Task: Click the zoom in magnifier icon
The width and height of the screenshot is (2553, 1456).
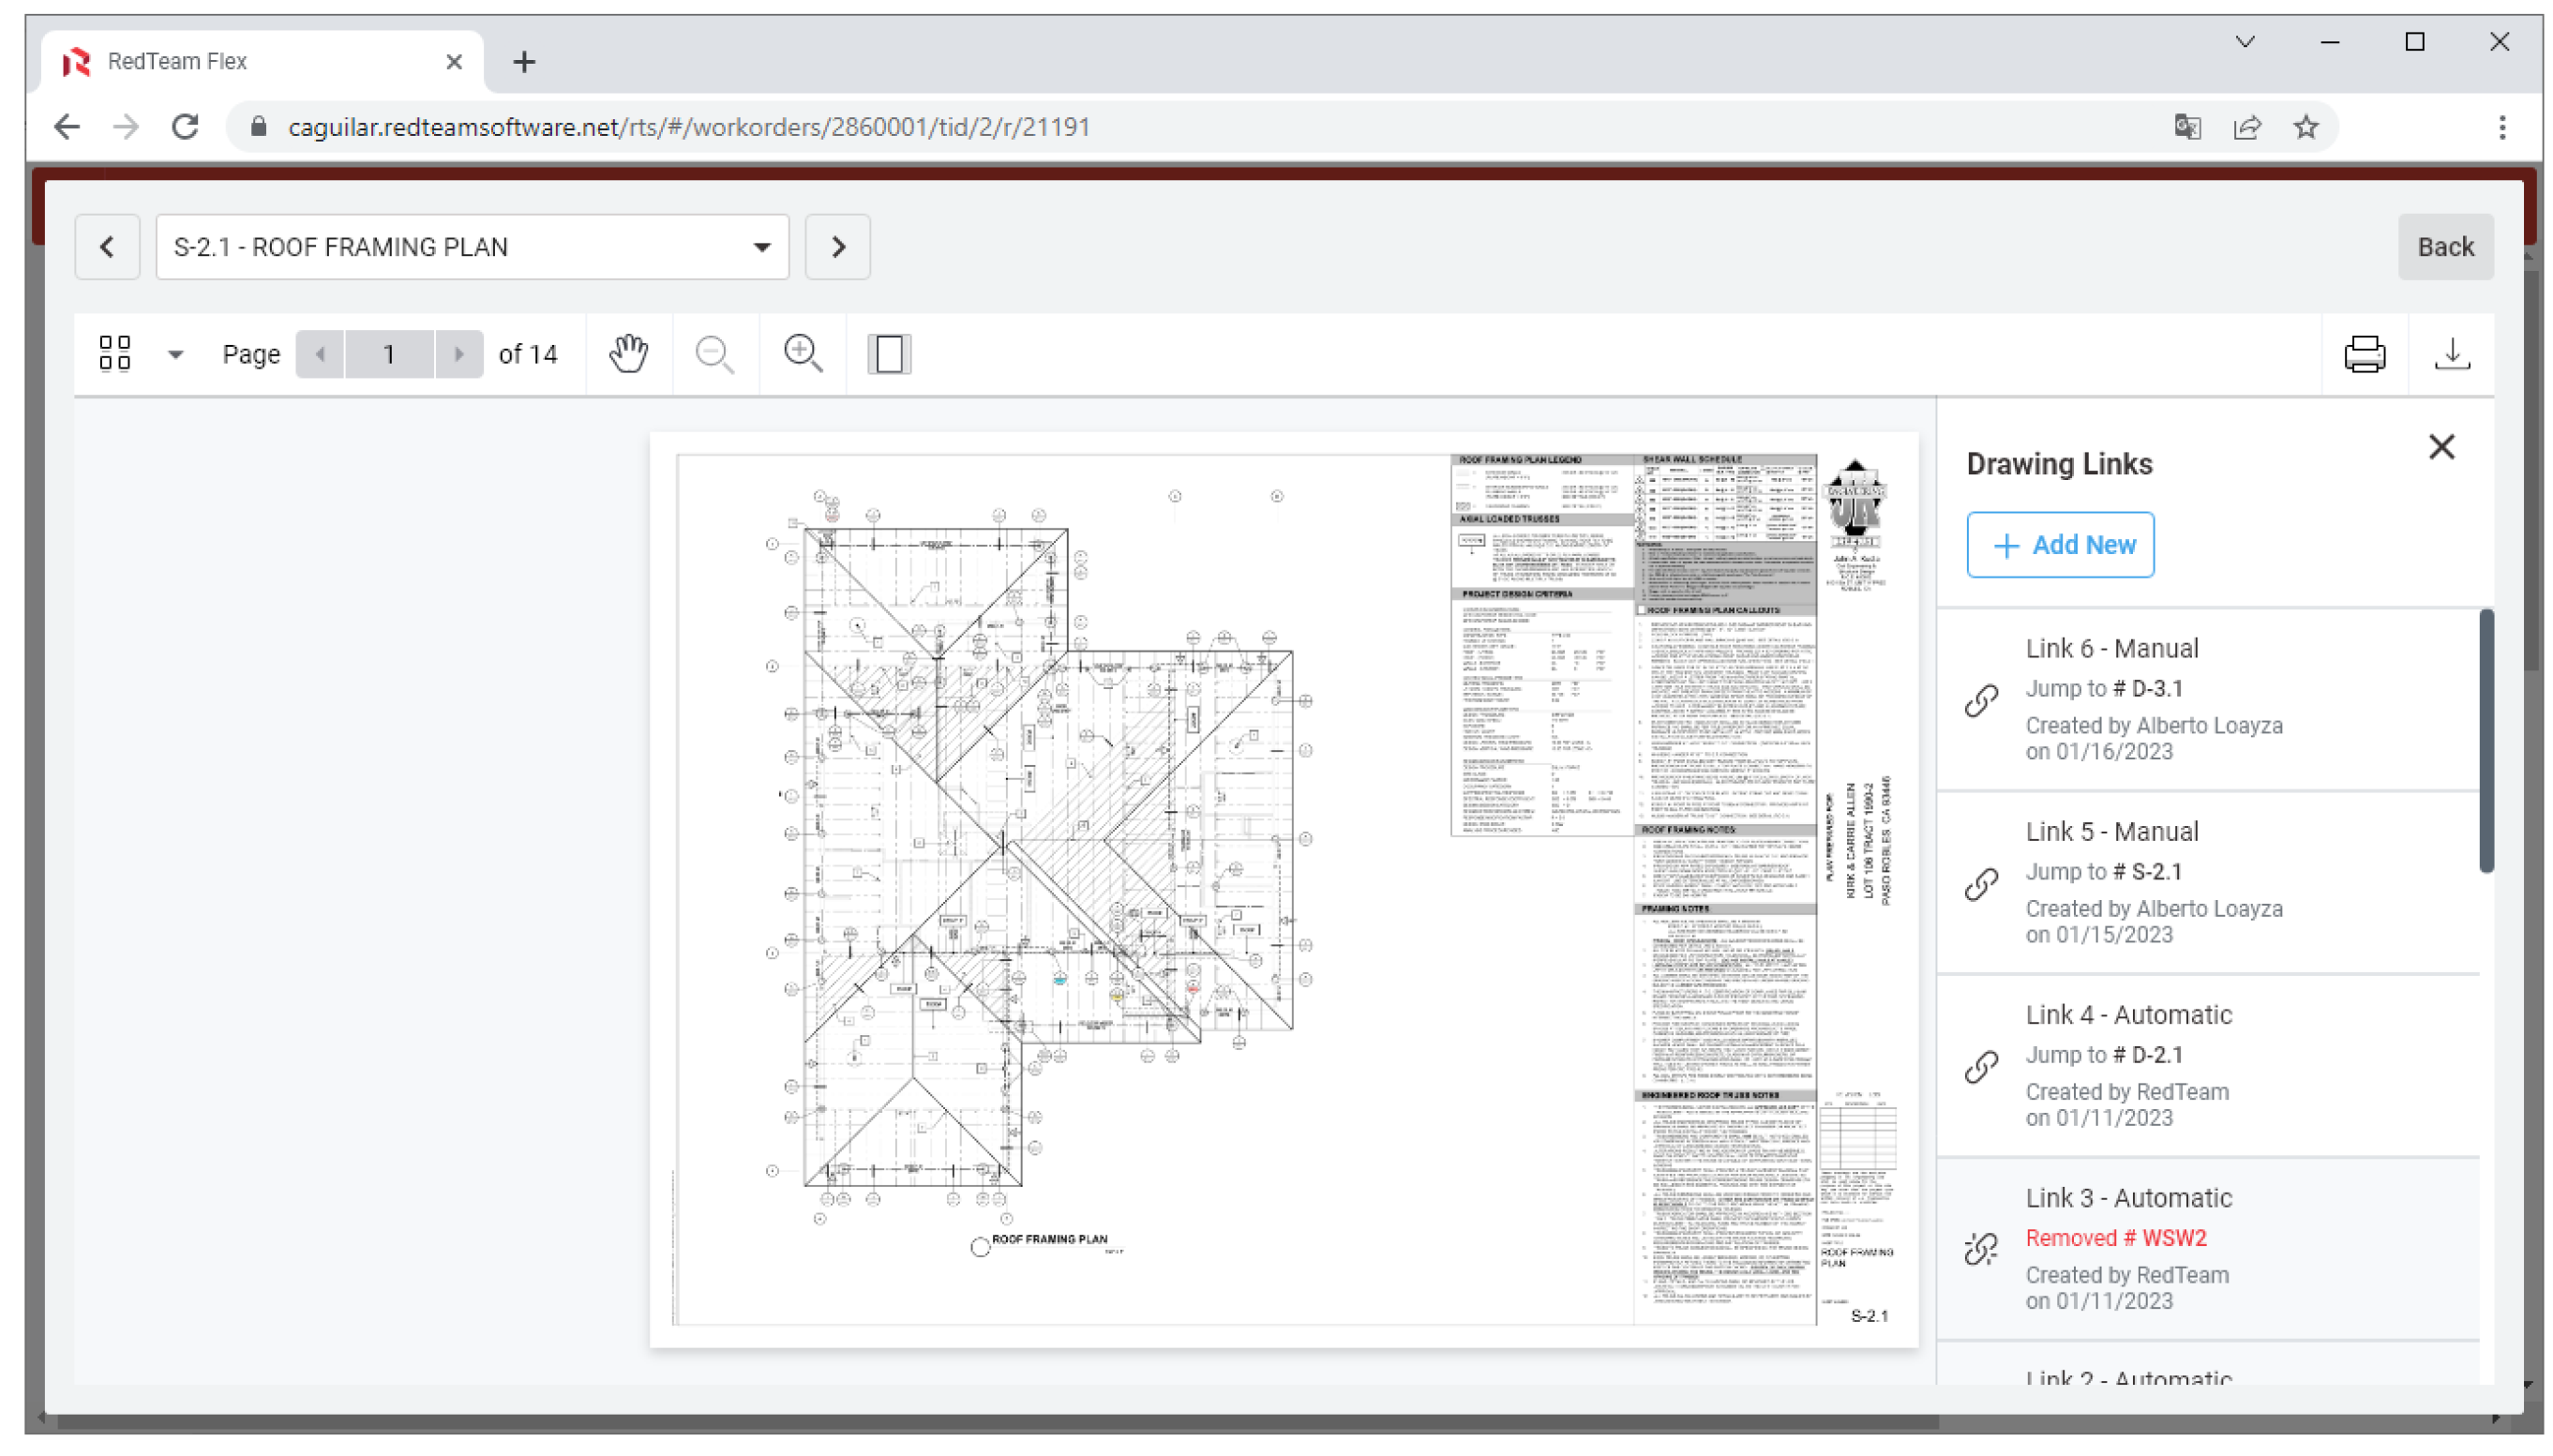Action: click(802, 354)
